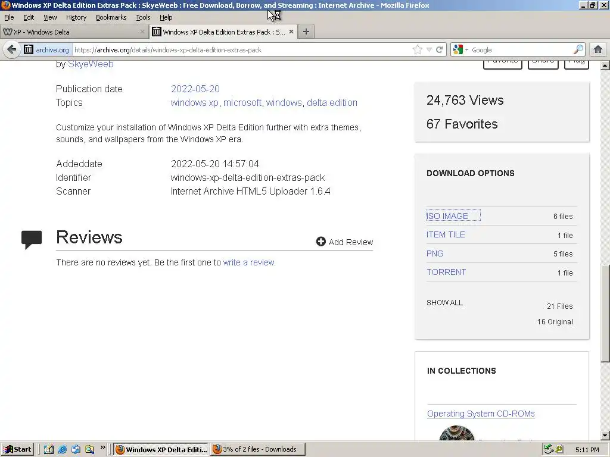Viewport: 610px width, 457px height.
Task: Open a new tab with plus button
Action: tap(306, 32)
